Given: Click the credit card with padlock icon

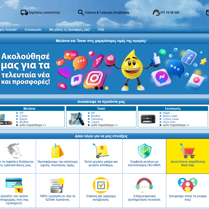Looking at the screenshot, I should tap(14, 185).
